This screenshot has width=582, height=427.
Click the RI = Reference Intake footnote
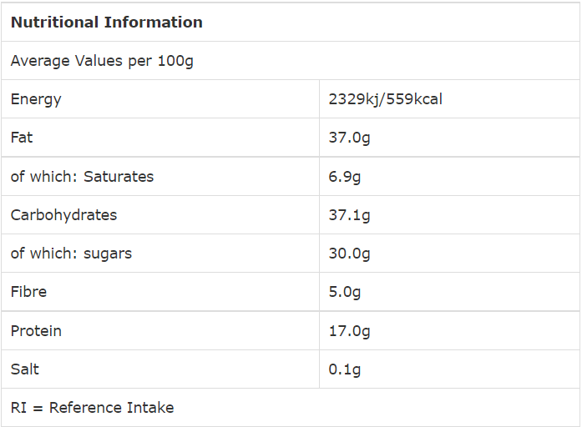click(92, 408)
